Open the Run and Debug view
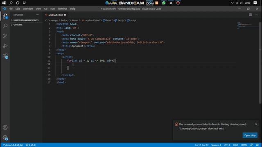Viewport: 262px width, 147px height. pyautogui.click(x=5, y=46)
